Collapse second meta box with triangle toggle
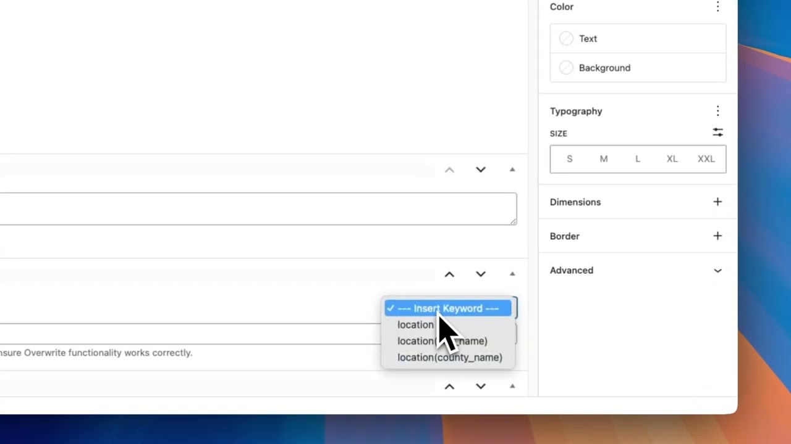 click(512, 274)
